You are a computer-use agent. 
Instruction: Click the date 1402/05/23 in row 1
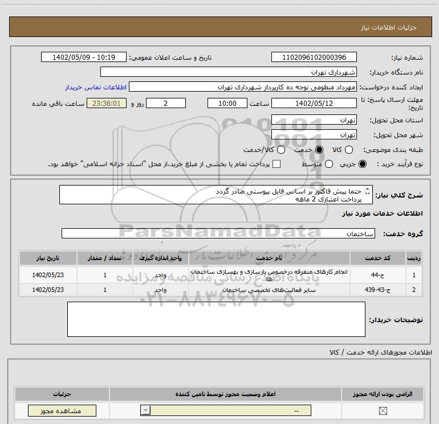tap(48, 275)
